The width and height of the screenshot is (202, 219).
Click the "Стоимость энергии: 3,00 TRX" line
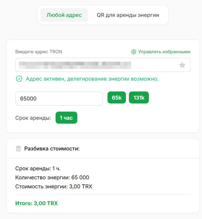point(54,187)
